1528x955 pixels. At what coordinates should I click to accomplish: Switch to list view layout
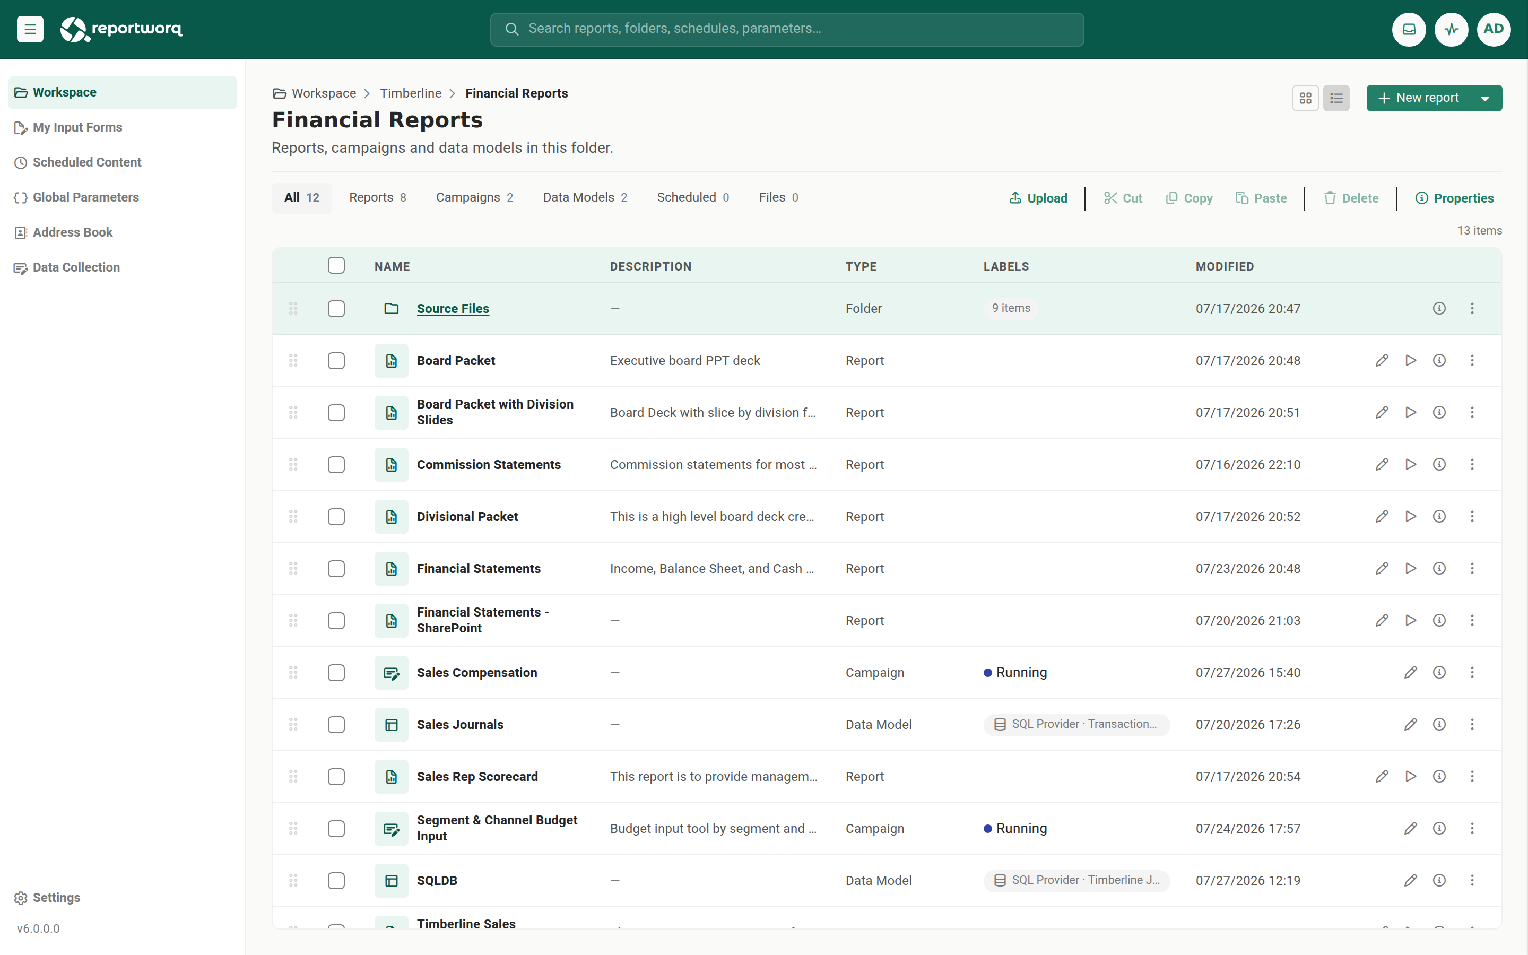1336,98
